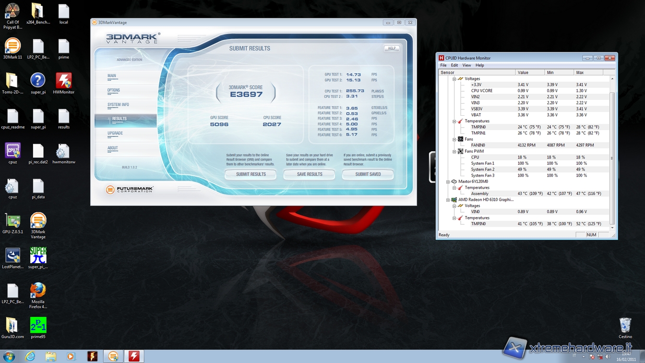Collapse the AMD Radeon HD 6310 node
This screenshot has height=363, width=645.
448,200
